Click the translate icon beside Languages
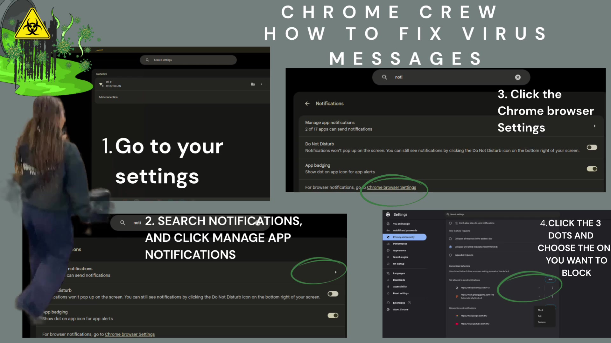The width and height of the screenshot is (611, 343). coord(388,273)
